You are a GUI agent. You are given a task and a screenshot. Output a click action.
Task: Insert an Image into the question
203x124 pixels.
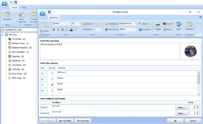(x=157, y=26)
